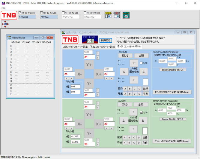
Task: Click TNB logo inside slit control window
Action: click(x=70, y=39)
